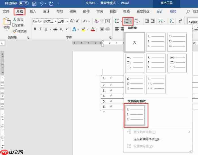Toggle the AutoSave (自动保存) switch
The width and height of the screenshot is (198, 155).
23,3
